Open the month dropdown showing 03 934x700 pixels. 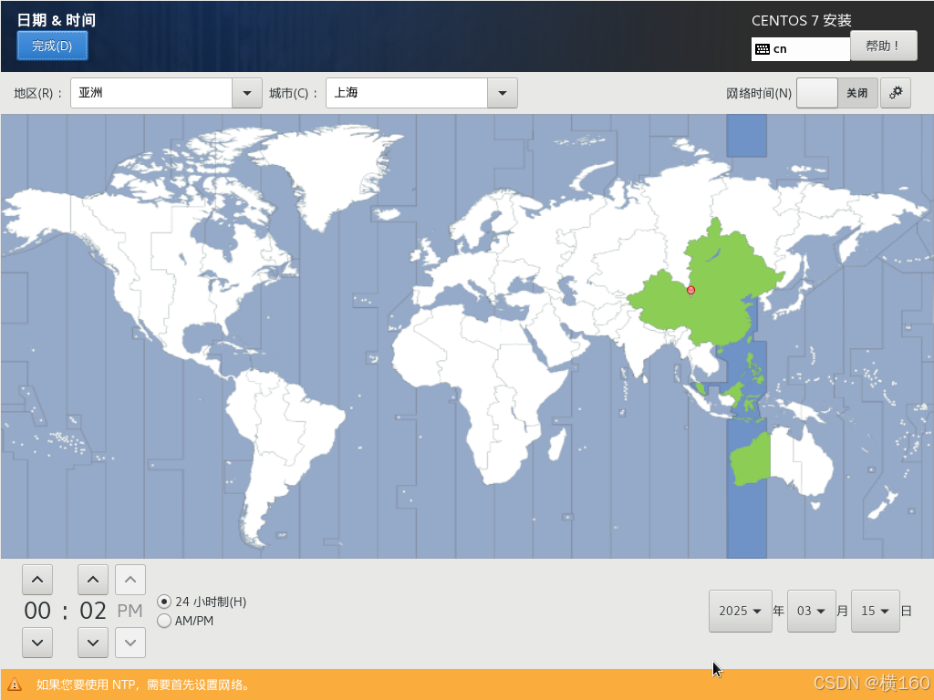[x=811, y=612]
